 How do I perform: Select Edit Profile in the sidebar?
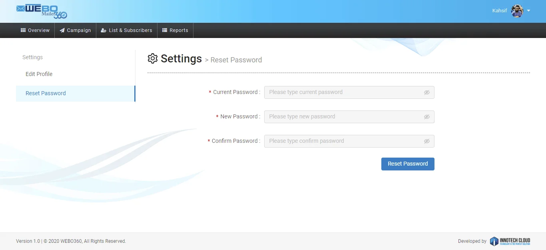[x=39, y=74]
